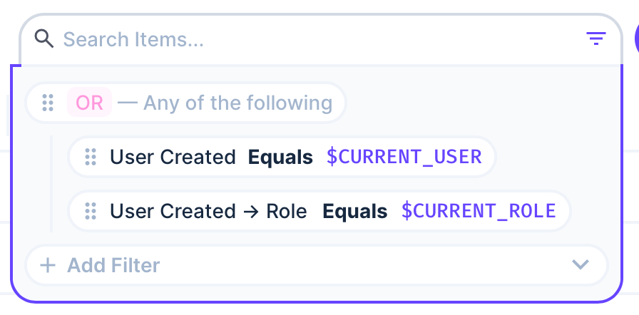Image resolution: width=639 pixels, height=315 pixels.
Task: Select the Role field name
Action: click(x=287, y=211)
